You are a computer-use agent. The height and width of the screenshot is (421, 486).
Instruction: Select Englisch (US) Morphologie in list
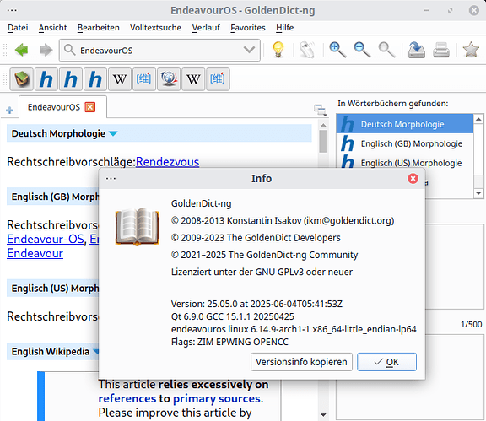[x=405, y=163]
